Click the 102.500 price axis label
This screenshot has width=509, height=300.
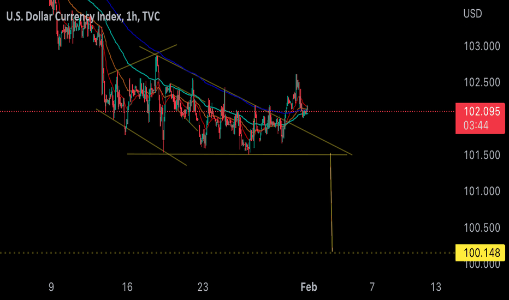(482, 82)
